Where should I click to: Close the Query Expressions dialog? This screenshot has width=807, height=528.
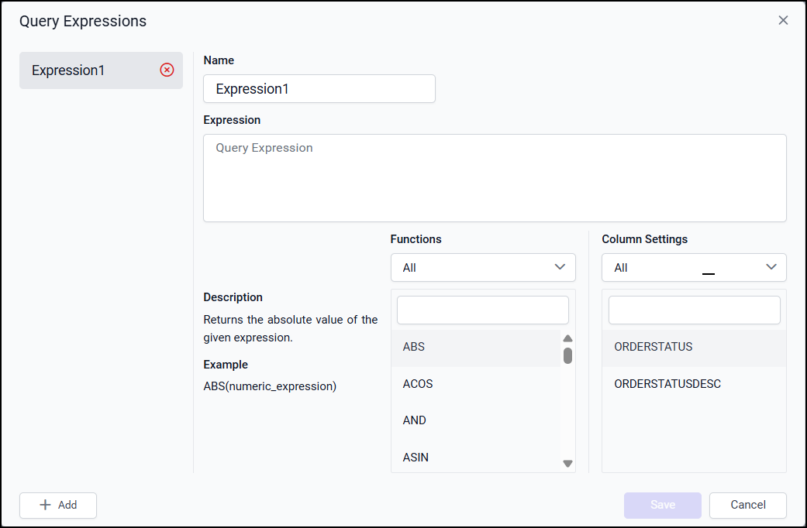click(x=783, y=20)
